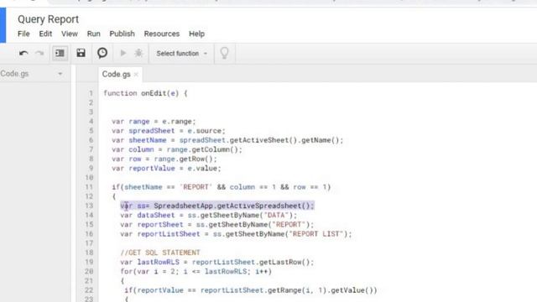Click the reportValue = e.value line
The image size is (537, 302).
166,169
